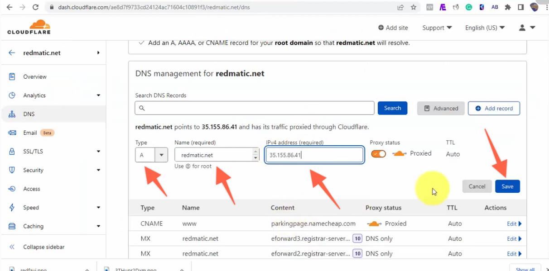Focus the Search DNS Records field
The width and height of the screenshot is (549, 271).
coord(255,108)
